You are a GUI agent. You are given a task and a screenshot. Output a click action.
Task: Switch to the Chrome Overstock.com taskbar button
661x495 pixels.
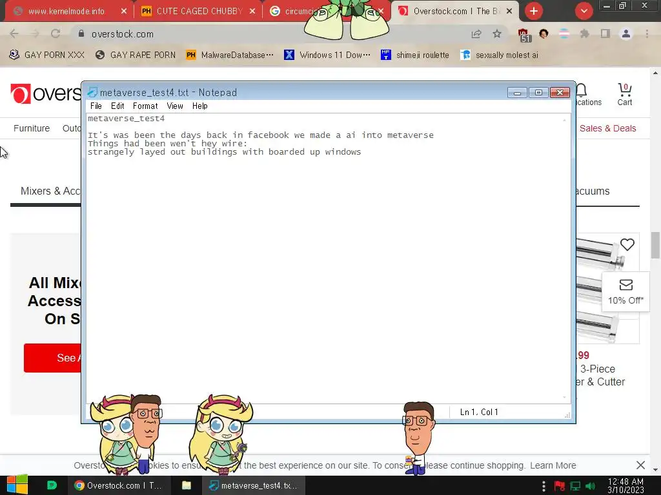point(118,485)
